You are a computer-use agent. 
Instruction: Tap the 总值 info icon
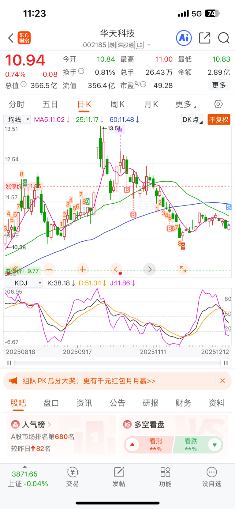[x=24, y=84]
